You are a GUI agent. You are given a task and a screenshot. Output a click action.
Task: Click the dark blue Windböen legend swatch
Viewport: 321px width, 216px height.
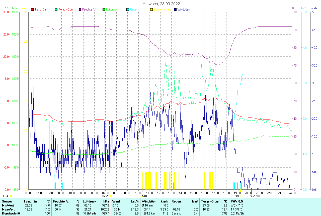(x=175, y=9)
